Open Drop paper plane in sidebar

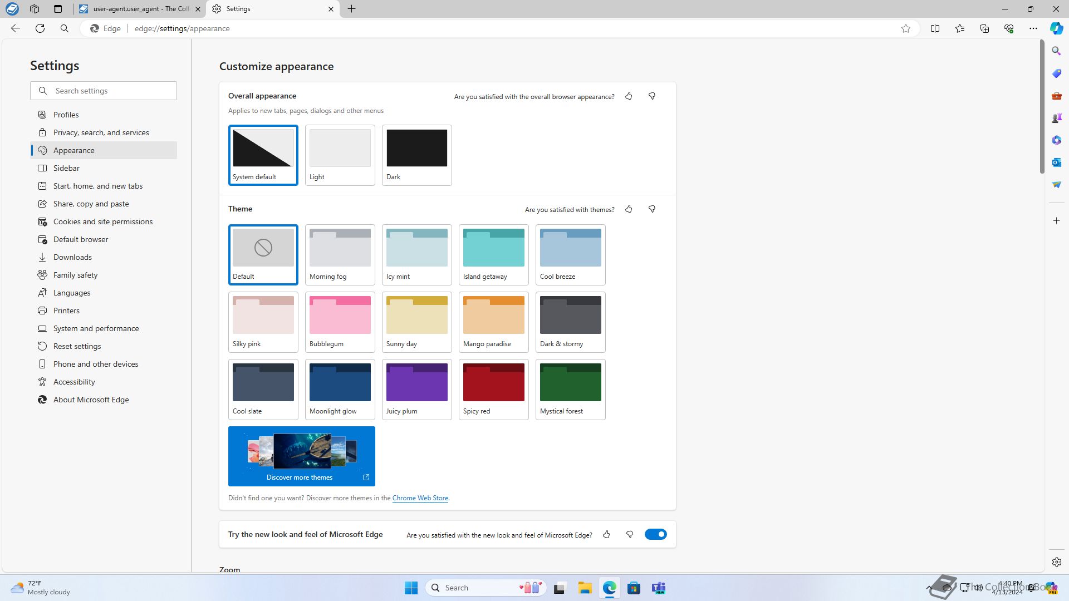(1056, 185)
